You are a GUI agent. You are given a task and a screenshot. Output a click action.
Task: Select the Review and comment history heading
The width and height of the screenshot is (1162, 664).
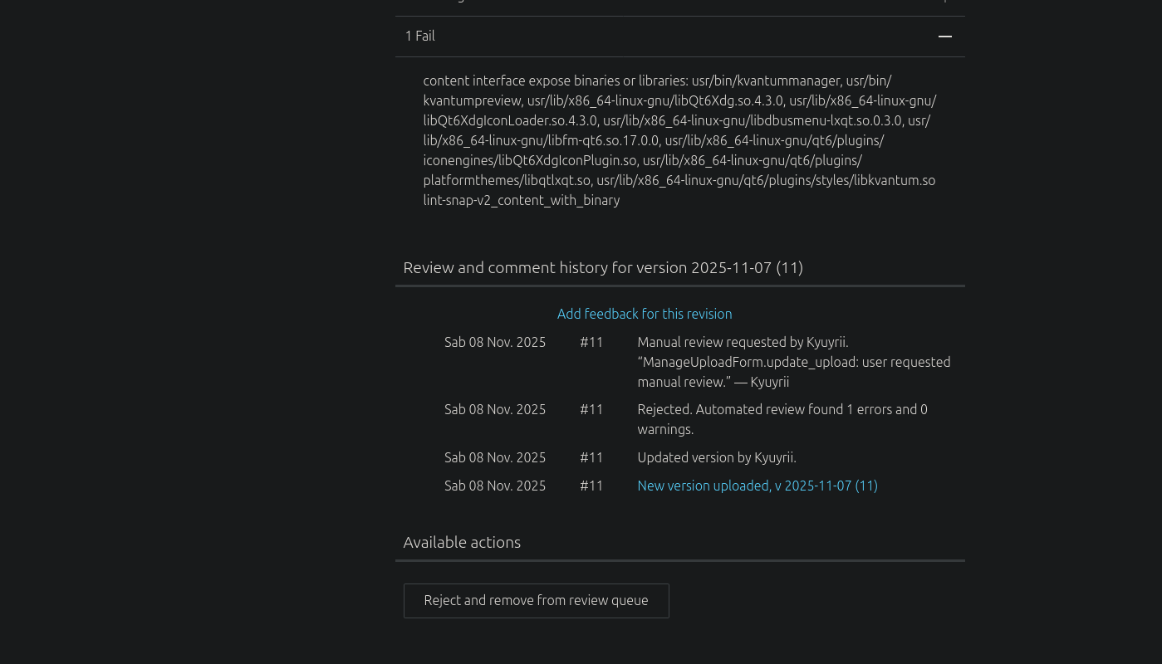point(602,267)
